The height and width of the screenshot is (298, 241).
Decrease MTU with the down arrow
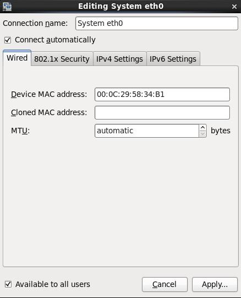click(x=202, y=134)
